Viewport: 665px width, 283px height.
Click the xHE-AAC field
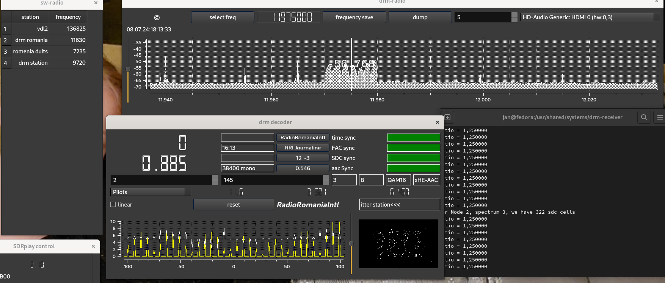tap(427, 180)
